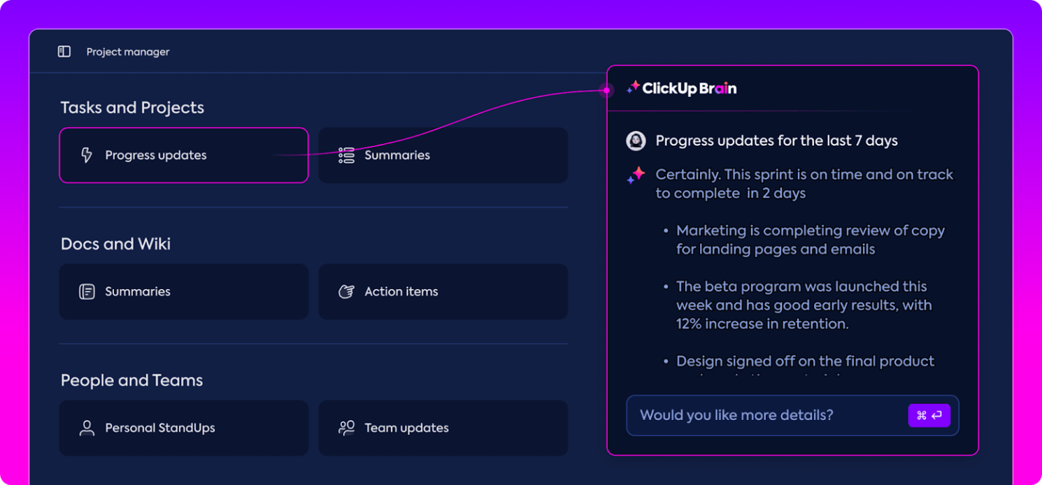
Task: Toggle the sidebar panel icon
Action: [x=64, y=52]
